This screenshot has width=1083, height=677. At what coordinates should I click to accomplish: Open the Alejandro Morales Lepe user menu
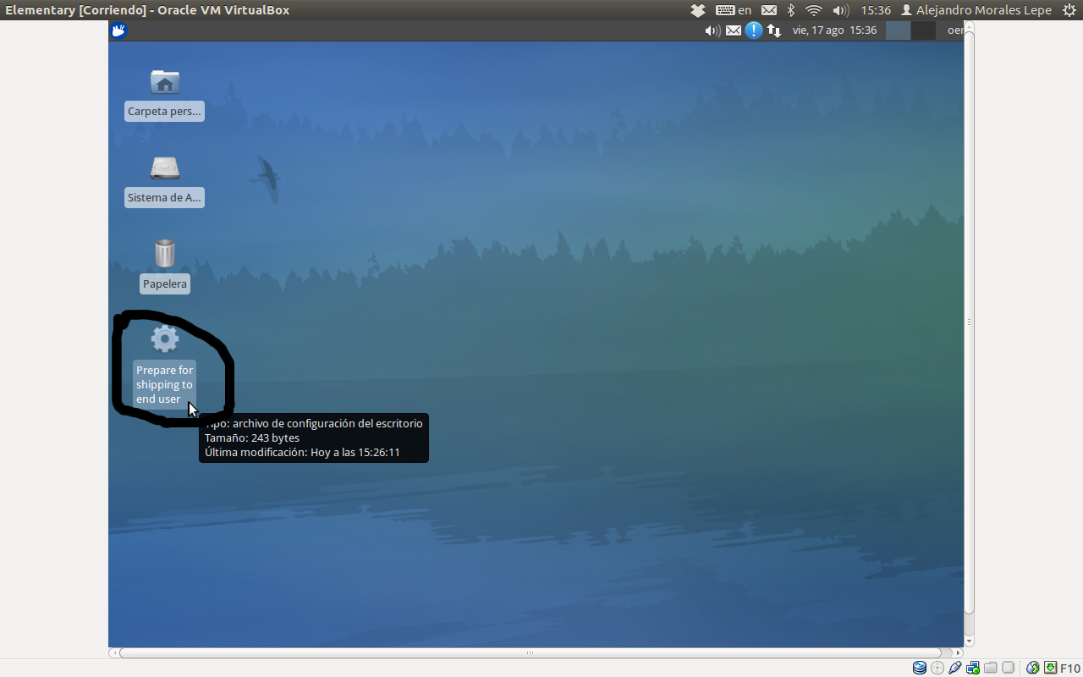click(x=976, y=10)
